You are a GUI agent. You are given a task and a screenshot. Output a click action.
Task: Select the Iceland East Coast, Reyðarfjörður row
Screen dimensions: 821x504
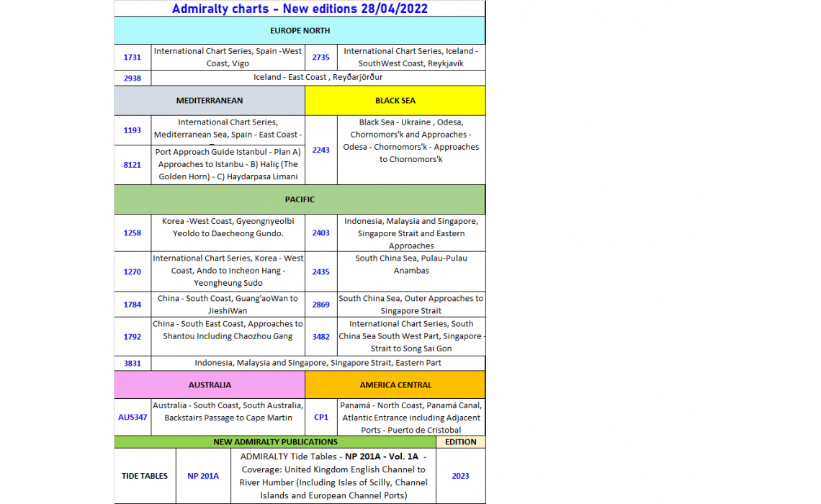318,78
